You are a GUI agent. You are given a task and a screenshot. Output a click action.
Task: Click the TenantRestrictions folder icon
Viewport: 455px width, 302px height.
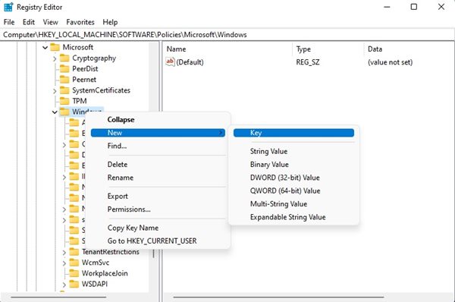[74, 252]
